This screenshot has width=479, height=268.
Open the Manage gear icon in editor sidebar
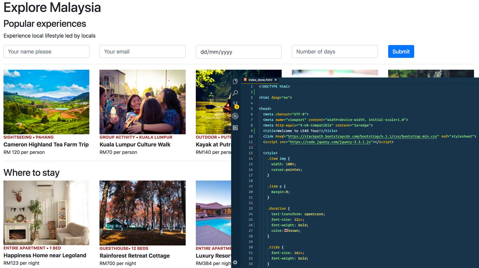pyautogui.click(x=235, y=262)
